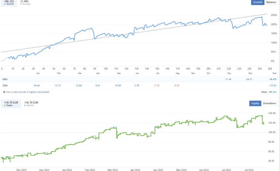
Task: Click the 2023 row label
Action: click(x=5, y=79)
